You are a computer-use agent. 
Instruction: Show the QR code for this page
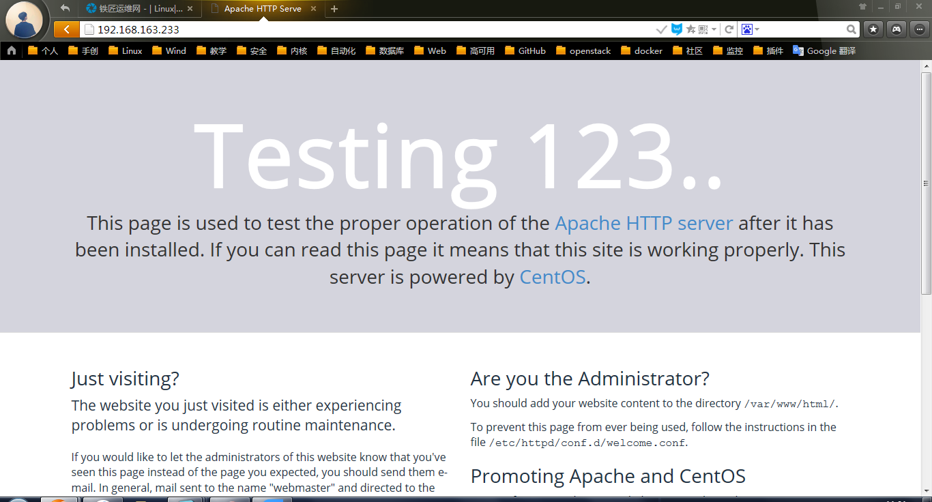[702, 29]
